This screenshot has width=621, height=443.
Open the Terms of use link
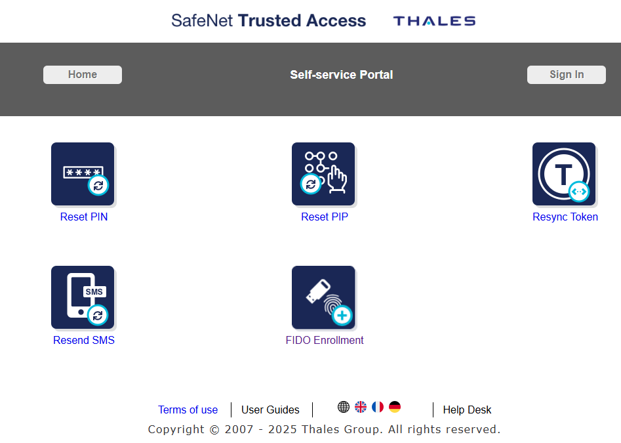coord(188,410)
